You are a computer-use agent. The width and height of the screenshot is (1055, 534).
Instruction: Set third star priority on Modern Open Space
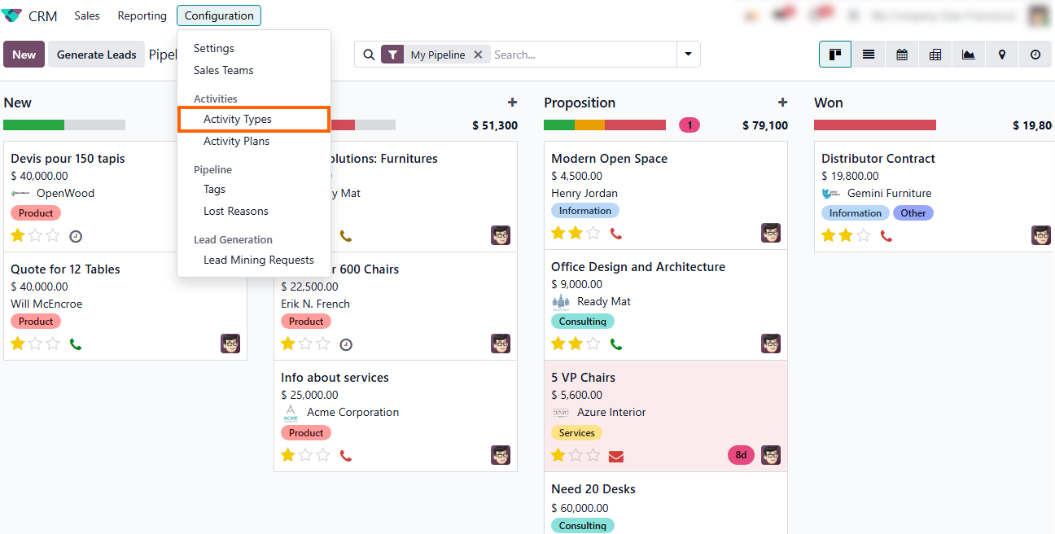[x=593, y=234]
